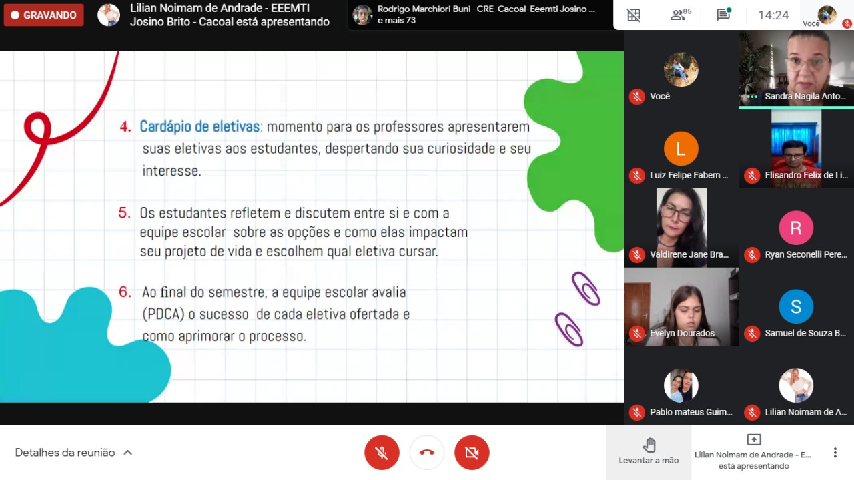854x480 pixels.
Task: Click Cardápio de eletivas heading on slide
Action: (x=199, y=126)
